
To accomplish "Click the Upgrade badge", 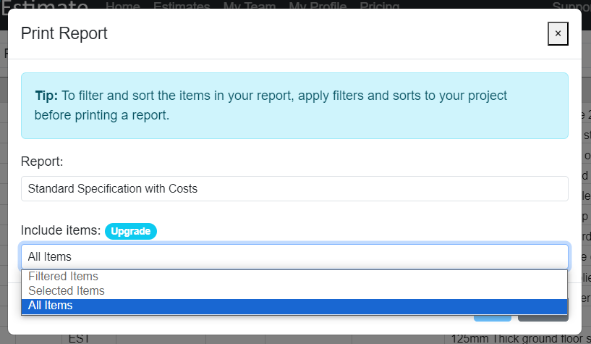I will coord(131,231).
